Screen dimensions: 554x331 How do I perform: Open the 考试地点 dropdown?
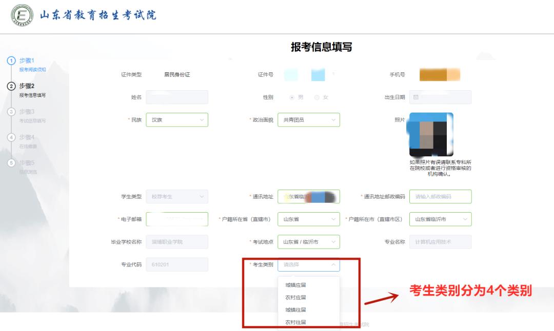pyautogui.click(x=308, y=241)
